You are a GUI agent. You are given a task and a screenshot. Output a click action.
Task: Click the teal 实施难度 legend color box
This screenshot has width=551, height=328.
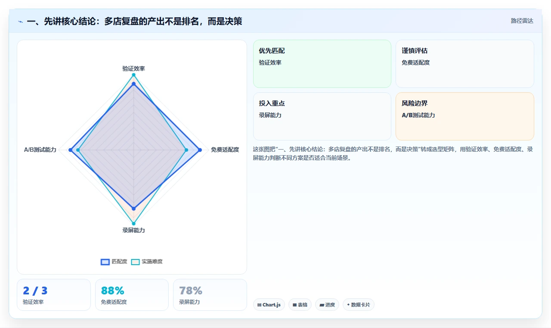(136, 262)
